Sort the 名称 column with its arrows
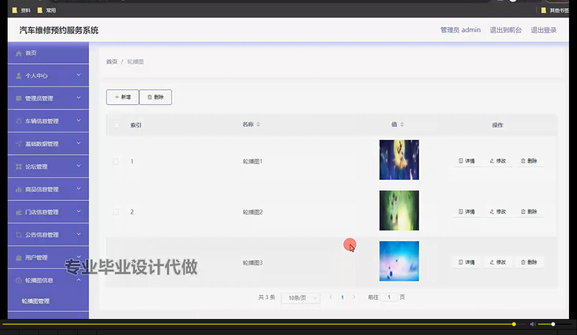Image resolution: width=577 pixels, height=335 pixels. coord(258,124)
